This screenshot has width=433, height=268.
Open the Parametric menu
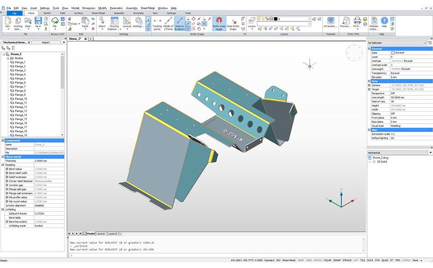[x=116, y=8]
